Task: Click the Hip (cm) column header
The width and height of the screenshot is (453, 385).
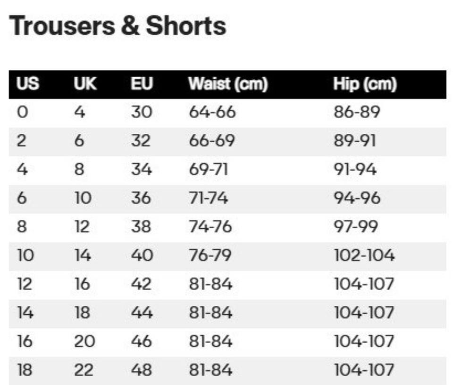Action: [x=365, y=85]
